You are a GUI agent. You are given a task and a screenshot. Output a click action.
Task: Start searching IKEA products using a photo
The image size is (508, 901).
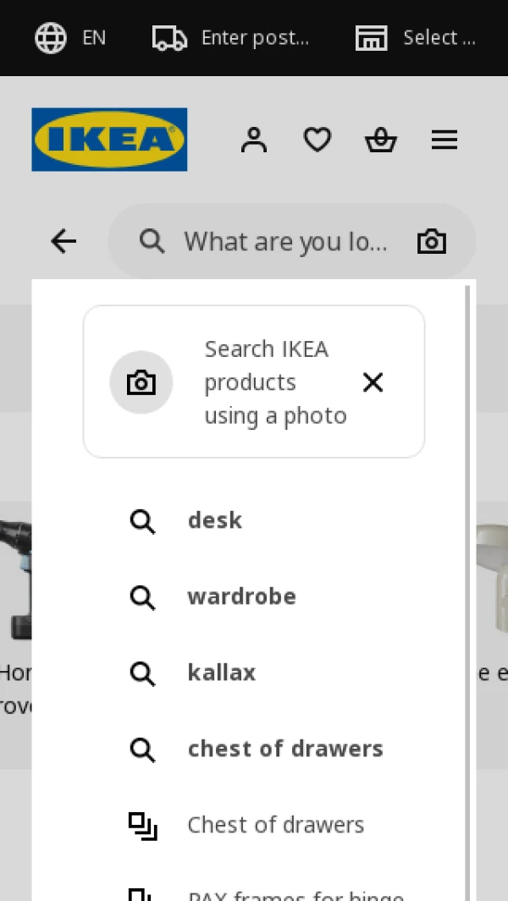[141, 382]
